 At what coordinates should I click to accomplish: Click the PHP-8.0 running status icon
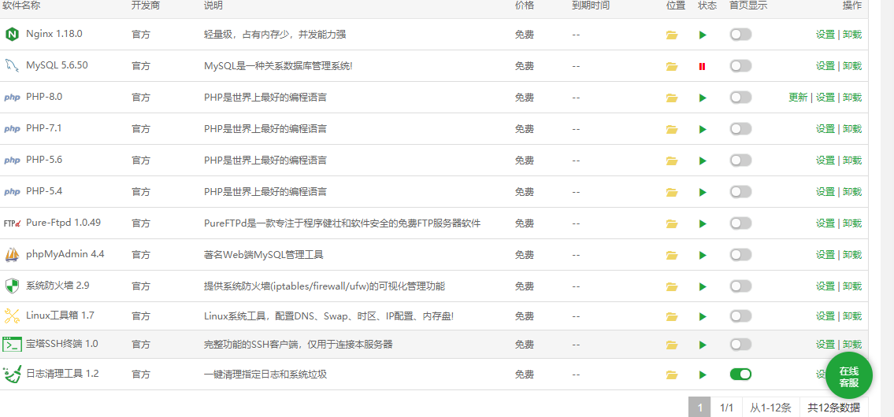click(x=703, y=98)
